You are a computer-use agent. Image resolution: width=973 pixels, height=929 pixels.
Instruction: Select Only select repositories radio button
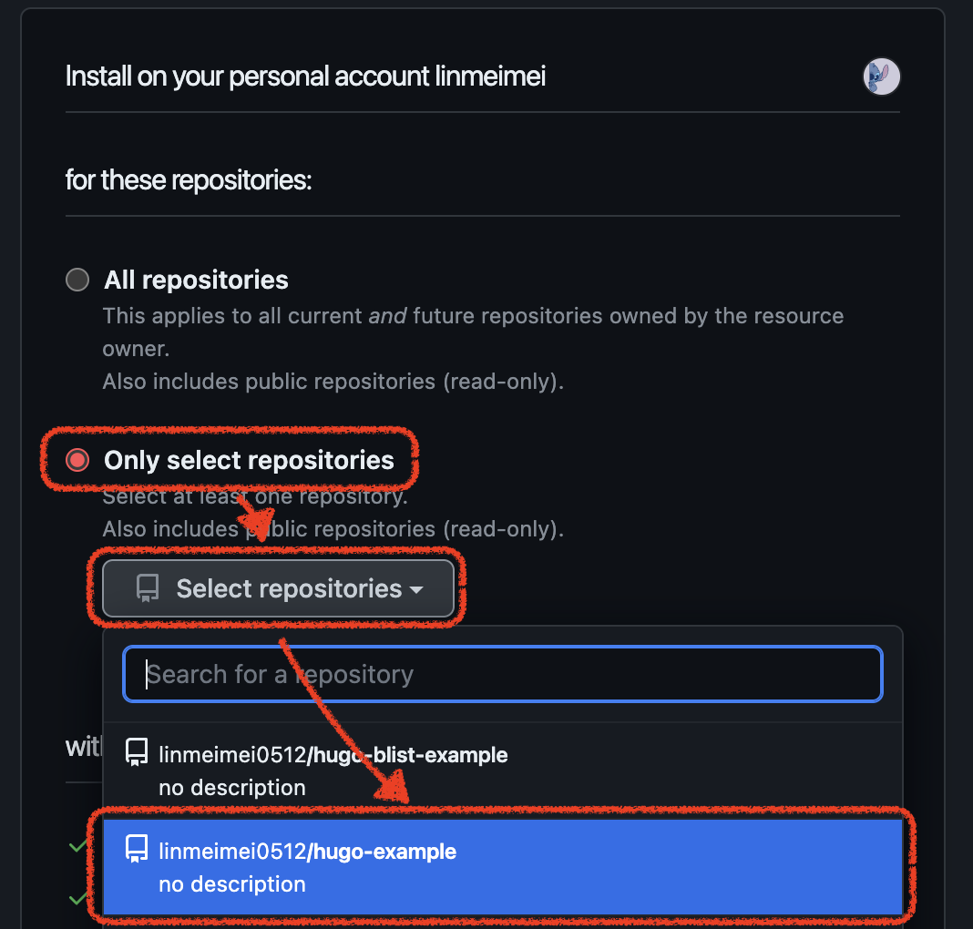tap(77, 460)
